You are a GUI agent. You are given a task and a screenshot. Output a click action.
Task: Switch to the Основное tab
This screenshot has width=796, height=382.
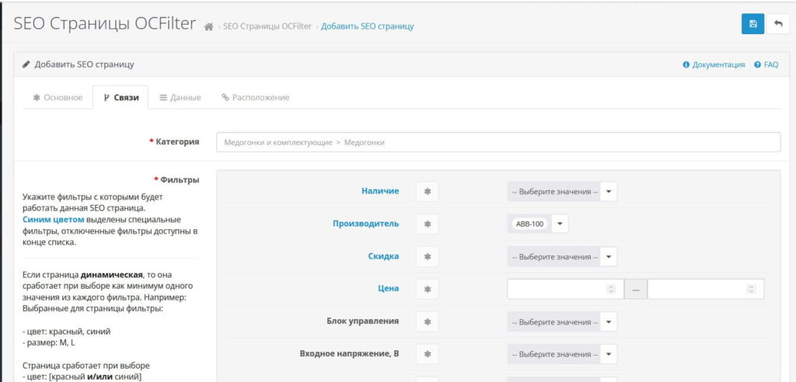(57, 98)
